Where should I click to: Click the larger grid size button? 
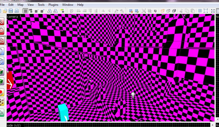click(x=42, y=11)
